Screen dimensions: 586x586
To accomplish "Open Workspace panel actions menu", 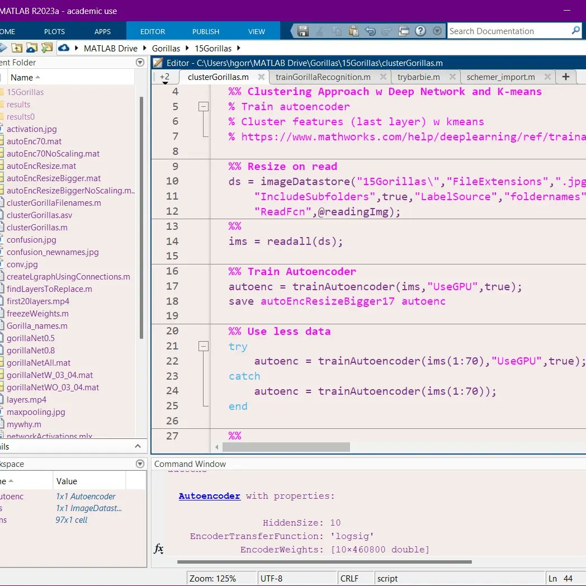I will tap(140, 464).
